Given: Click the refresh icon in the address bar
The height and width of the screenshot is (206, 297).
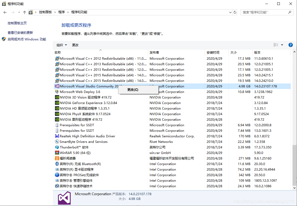Looking at the screenshot, I should tap(235, 12).
